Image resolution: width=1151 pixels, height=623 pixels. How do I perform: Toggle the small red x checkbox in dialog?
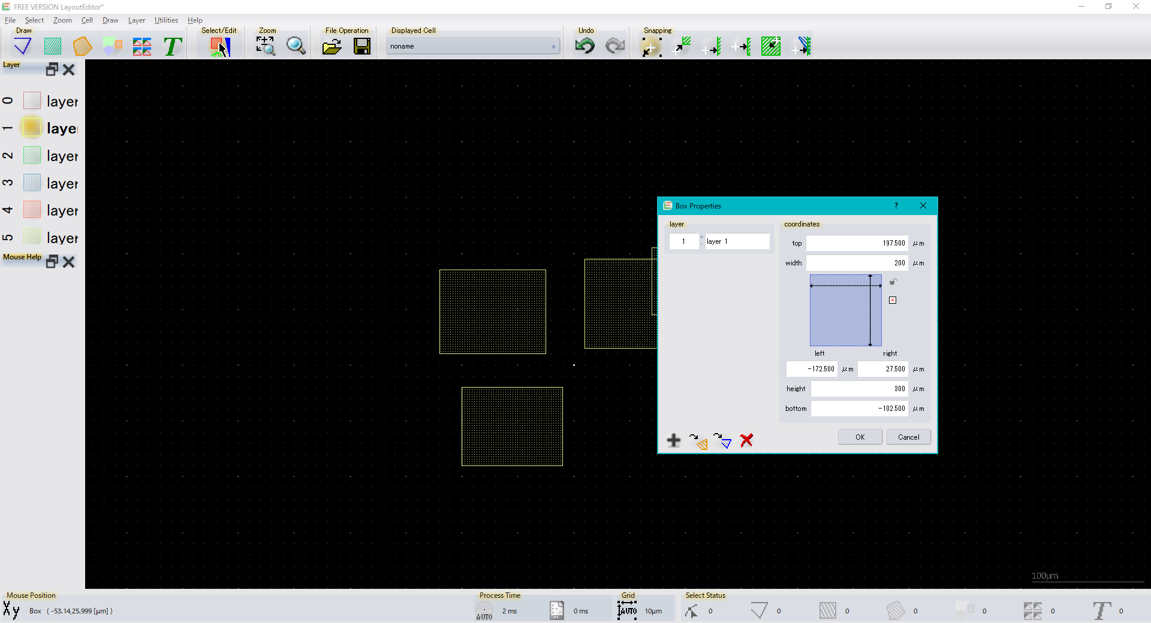893,300
